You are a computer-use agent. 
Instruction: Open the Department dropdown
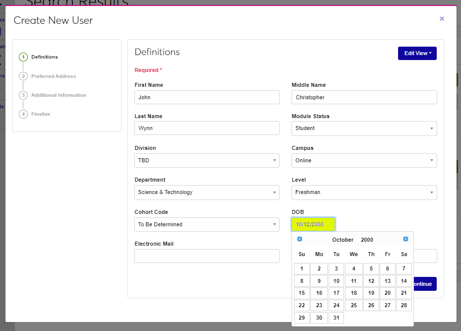(207, 193)
